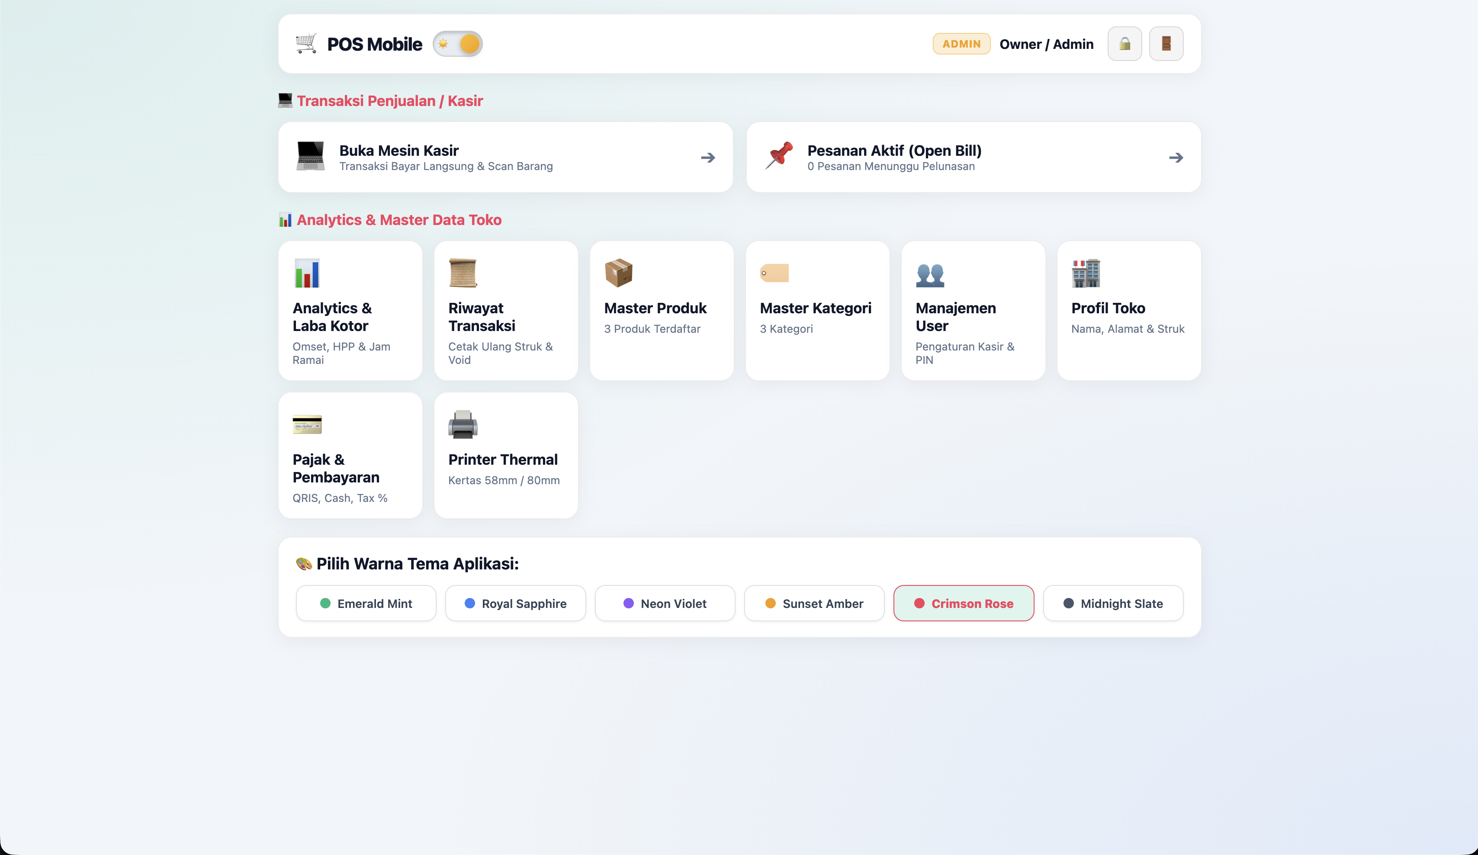Viewport: 1478px width, 855px height.
Task: Open Pesanan Aktif (Open Bill) title
Action: (x=894, y=151)
